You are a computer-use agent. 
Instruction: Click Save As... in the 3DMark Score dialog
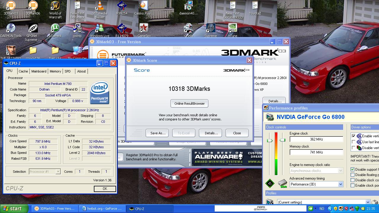(158, 133)
